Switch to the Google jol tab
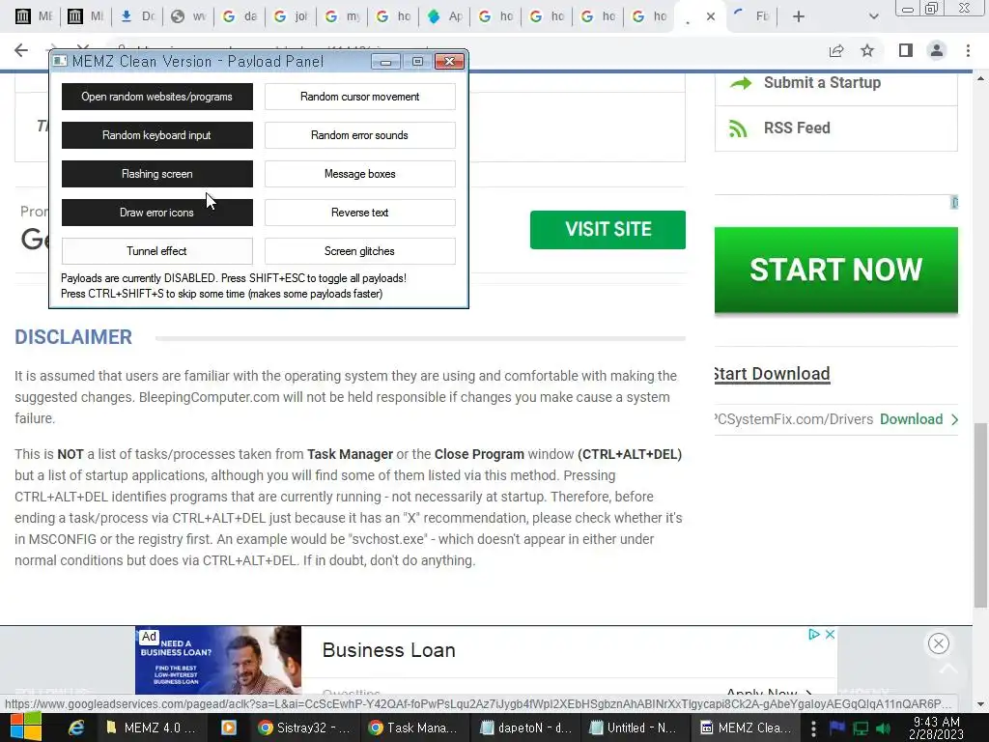This screenshot has width=989, height=742. coord(291,16)
